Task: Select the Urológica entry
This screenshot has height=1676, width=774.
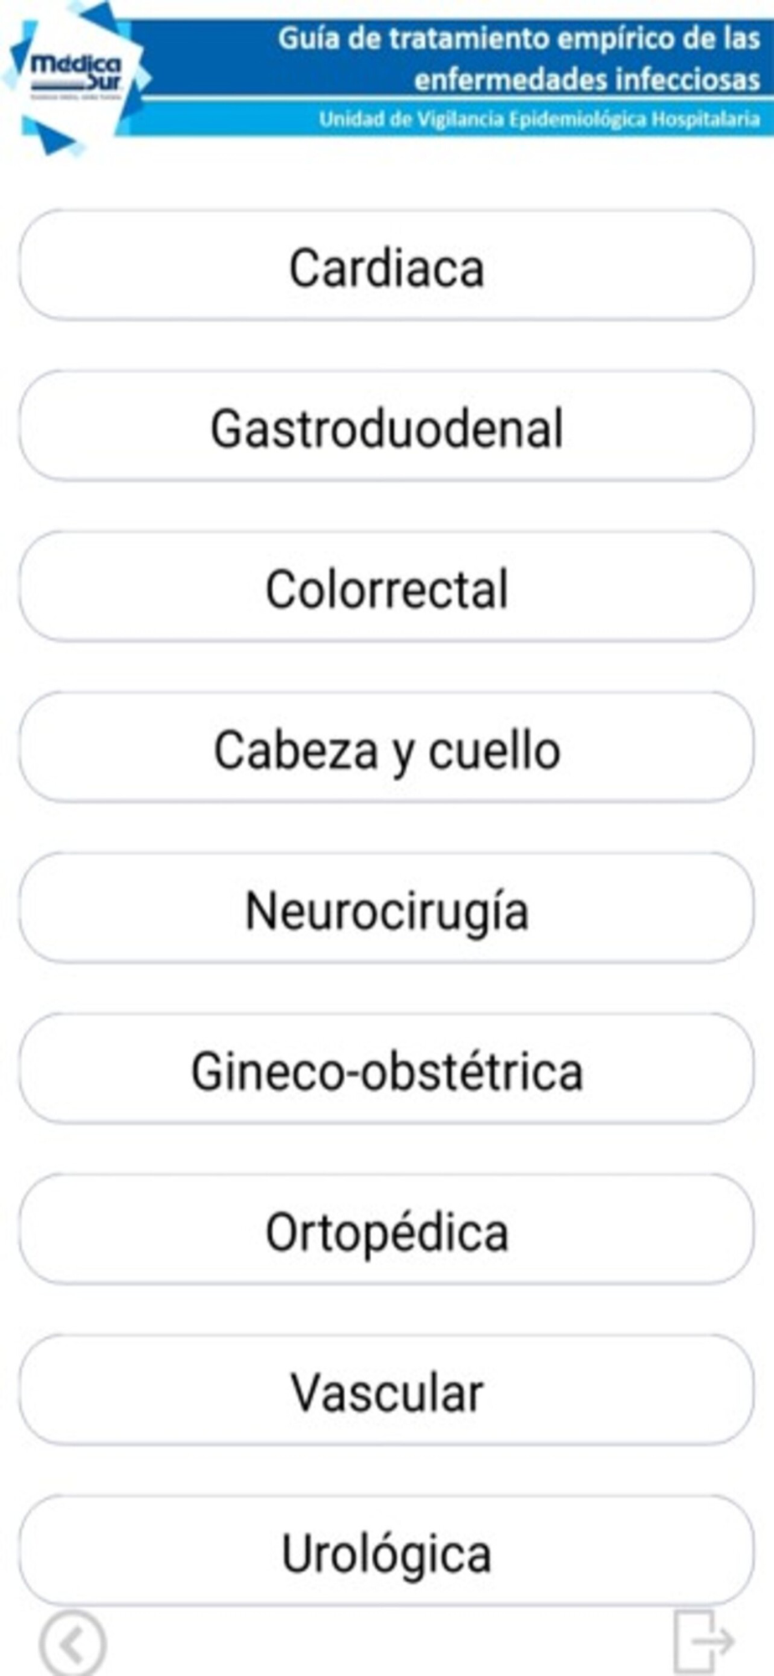Action: [x=386, y=1551]
